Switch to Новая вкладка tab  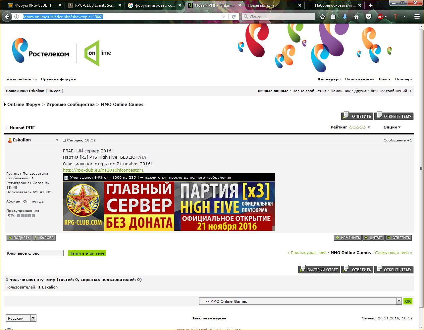coord(274,5)
